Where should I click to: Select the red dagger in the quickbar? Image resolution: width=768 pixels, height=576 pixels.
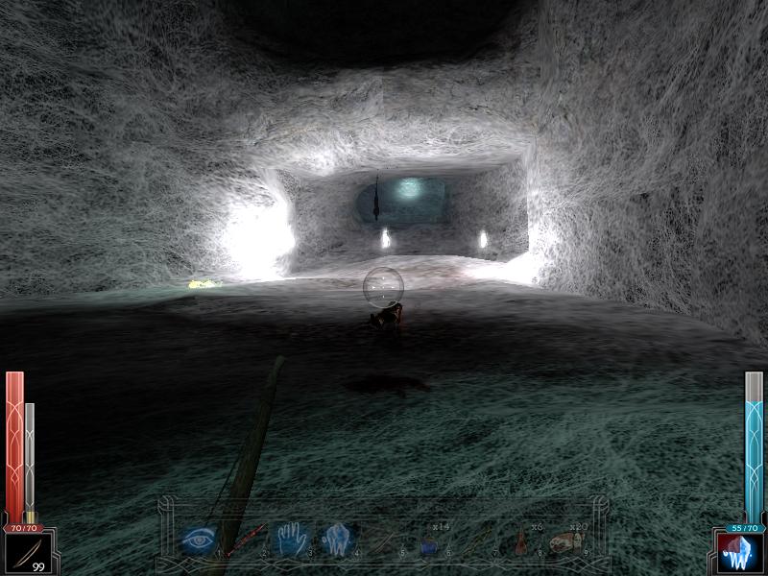pos(249,540)
